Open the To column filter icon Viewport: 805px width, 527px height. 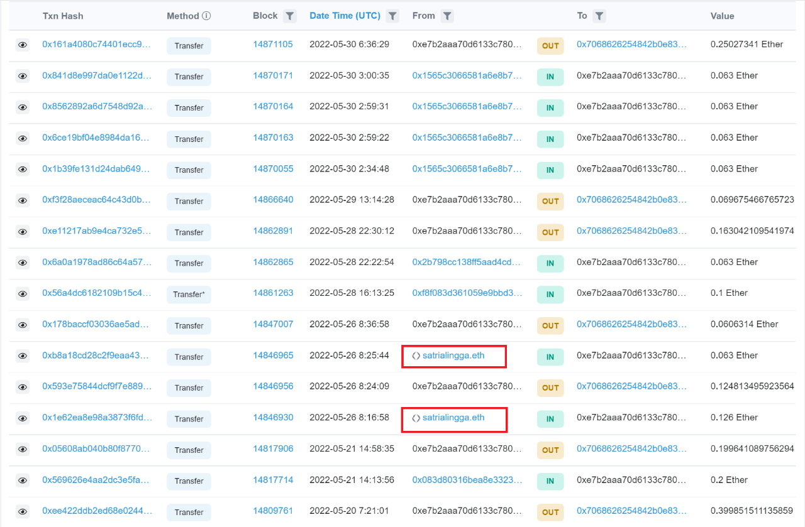pos(599,16)
